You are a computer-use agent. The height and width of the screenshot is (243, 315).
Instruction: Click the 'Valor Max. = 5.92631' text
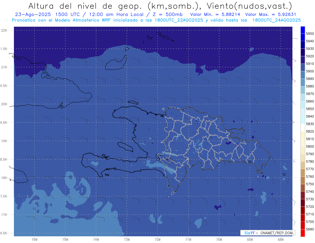coord(270,14)
